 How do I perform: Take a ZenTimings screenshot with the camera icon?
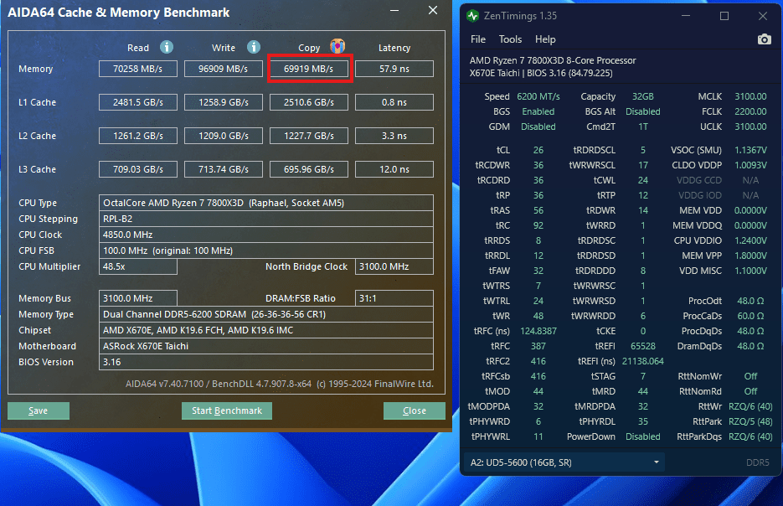[764, 39]
